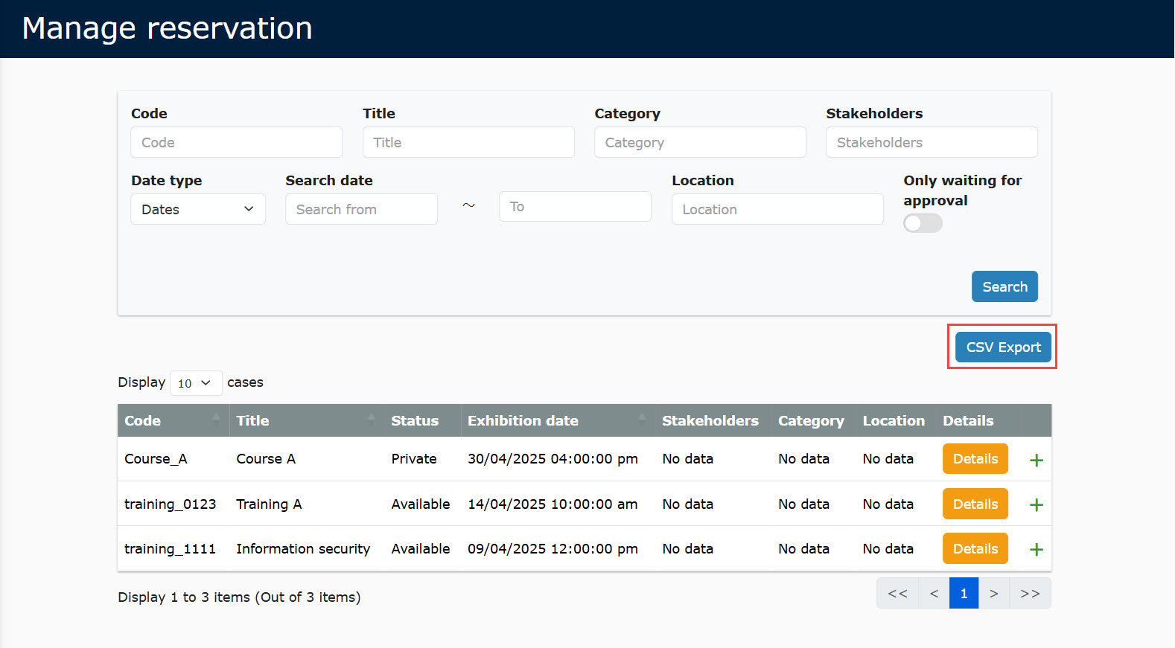This screenshot has height=648, width=1175.
Task: Focus the Stakeholders input field
Action: click(x=932, y=142)
